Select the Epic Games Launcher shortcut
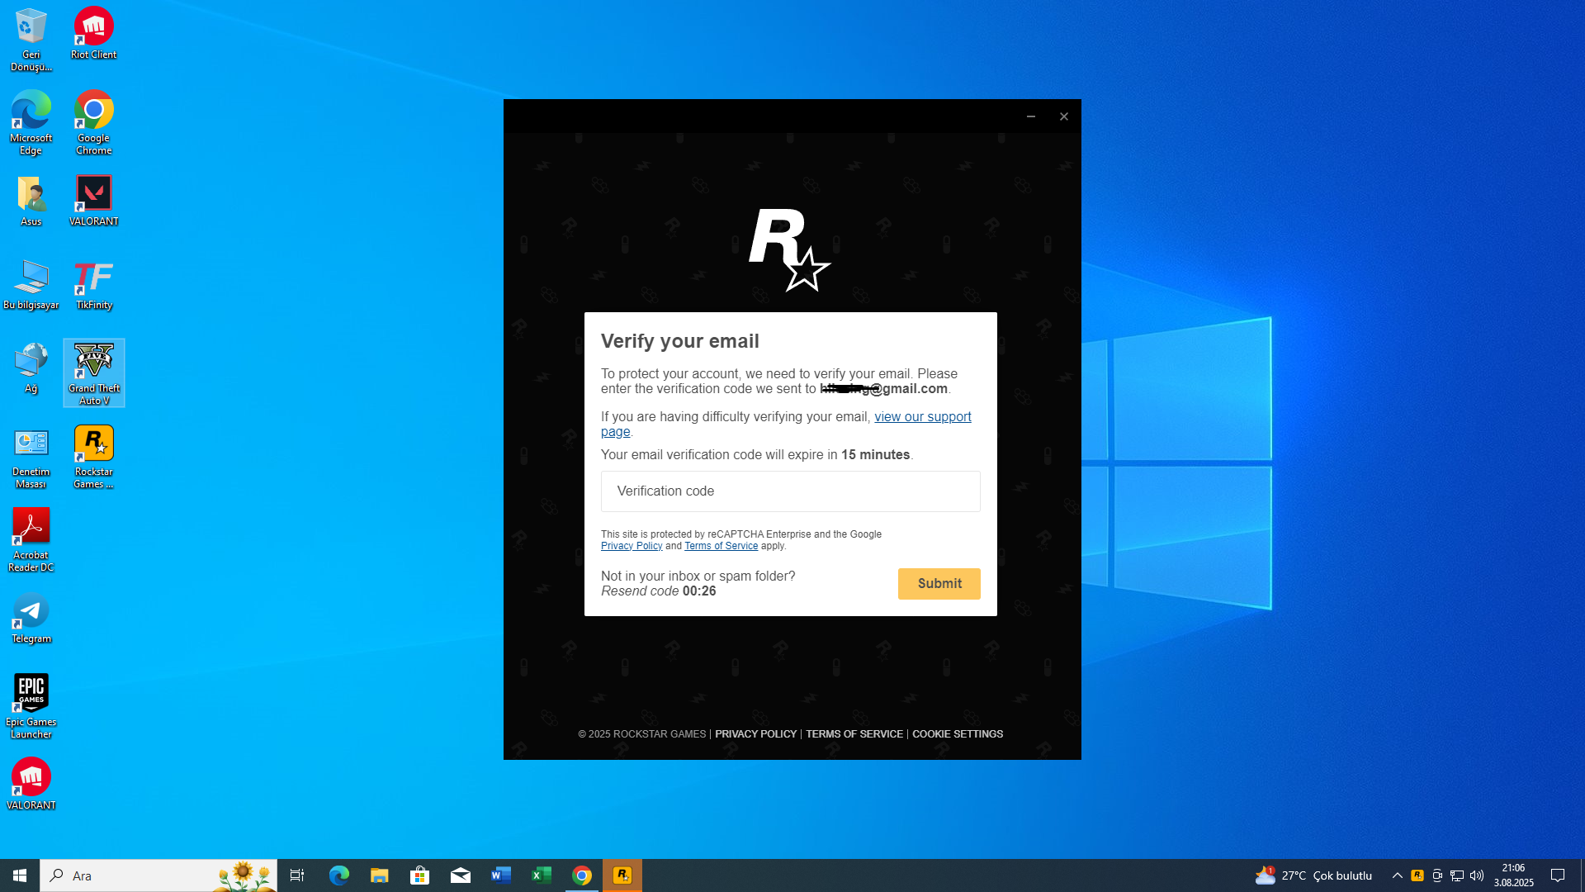The width and height of the screenshot is (1585, 892). tap(31, 706)
